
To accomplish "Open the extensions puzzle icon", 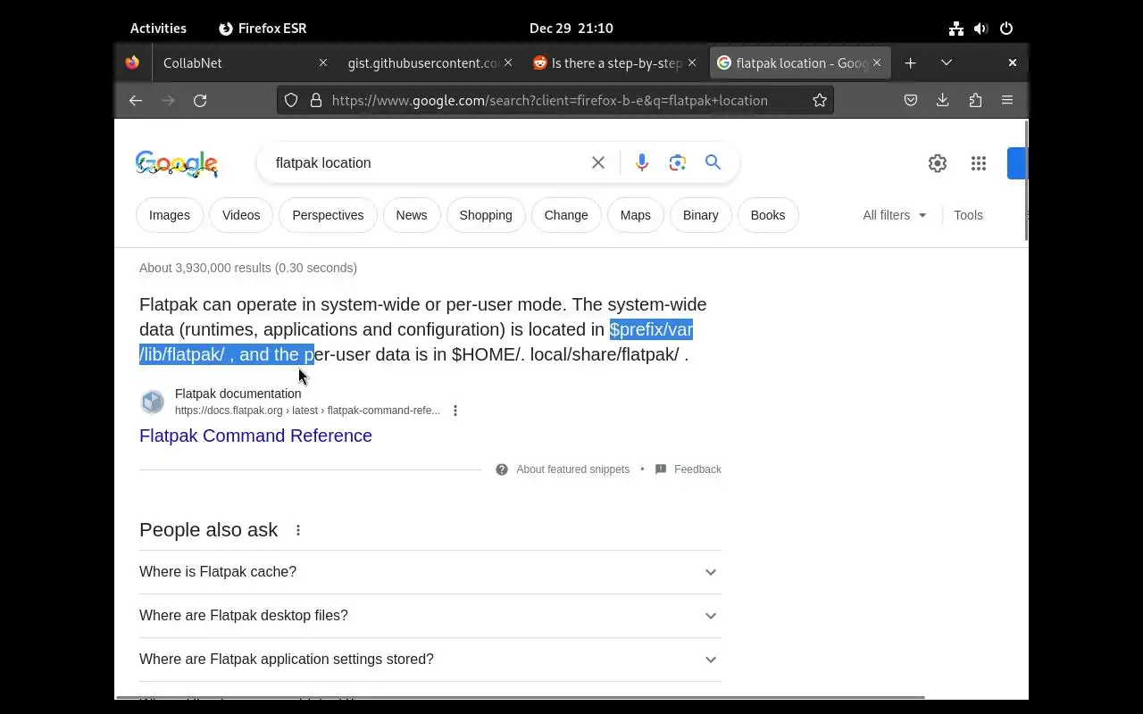I will [975, 101].
